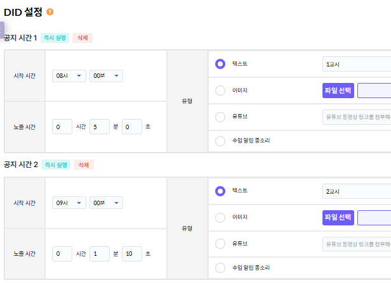This screenshot has width=391, height=283.
Task: Select 이미지 radio in 공지 시간 2
Action: [220, 218]
